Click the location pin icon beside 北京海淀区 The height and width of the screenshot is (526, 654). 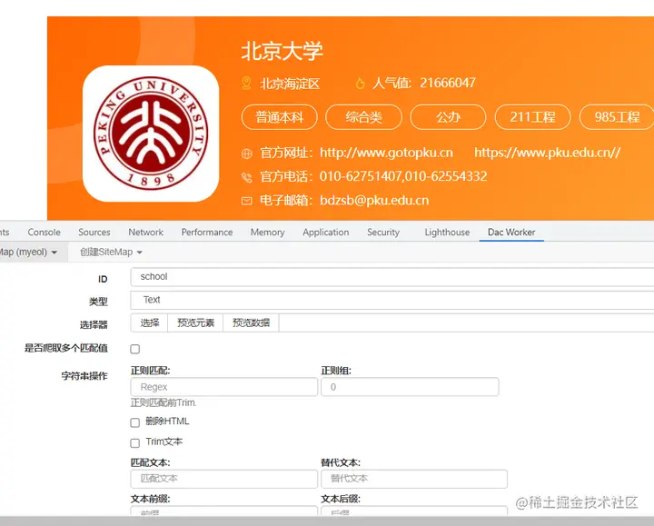(x=246, y=83)
